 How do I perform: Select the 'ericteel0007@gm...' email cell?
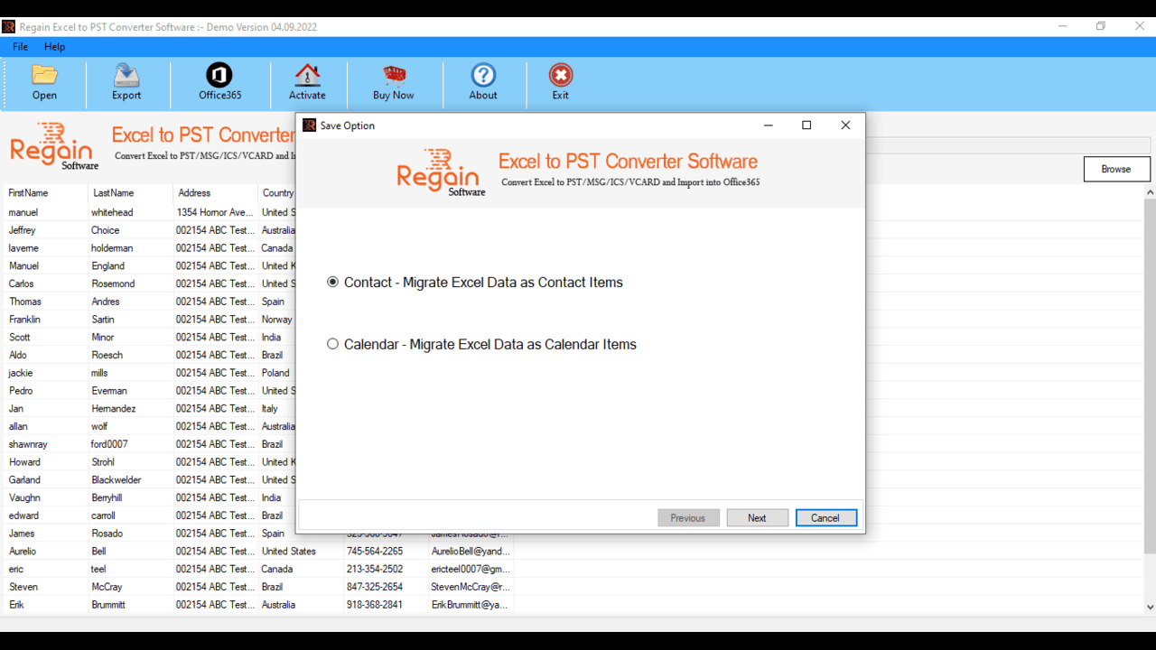point(471,570)
